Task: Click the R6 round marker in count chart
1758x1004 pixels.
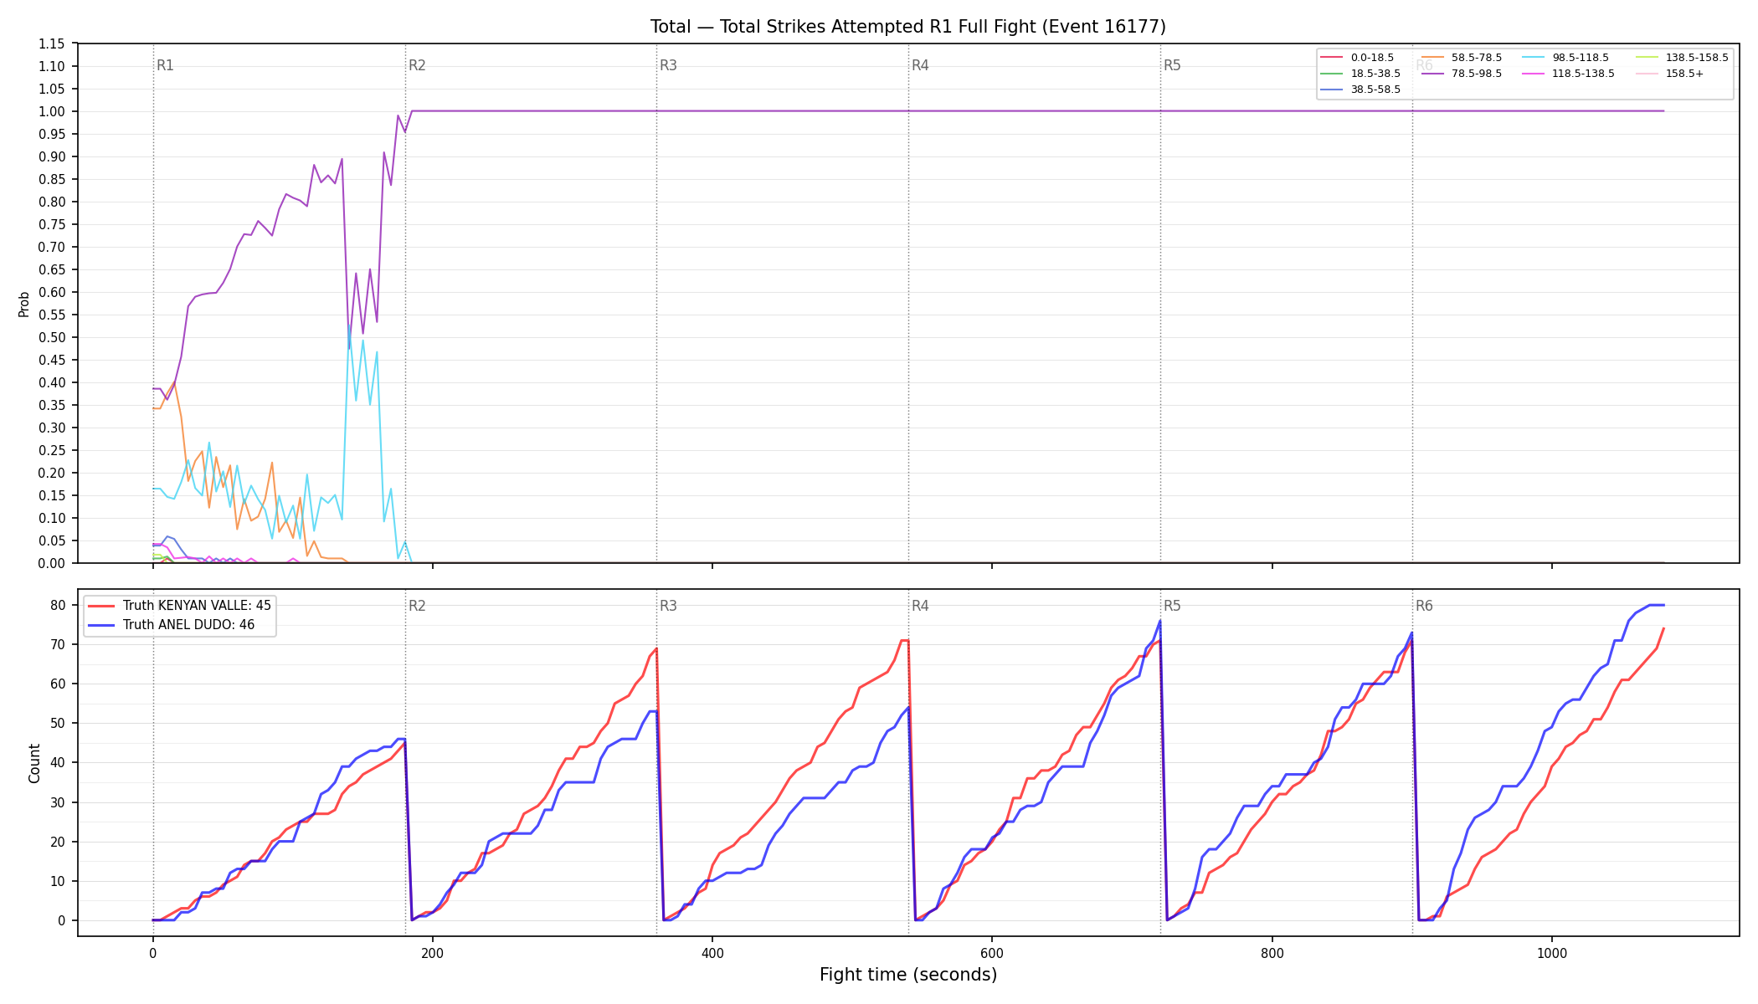Action: click(1424, 607)
